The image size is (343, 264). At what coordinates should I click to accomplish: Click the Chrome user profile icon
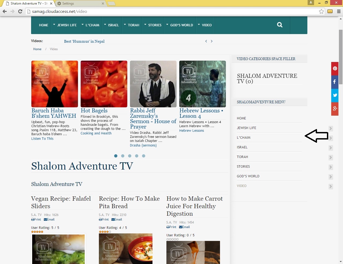pyautogui.click(x=311, y=2)
